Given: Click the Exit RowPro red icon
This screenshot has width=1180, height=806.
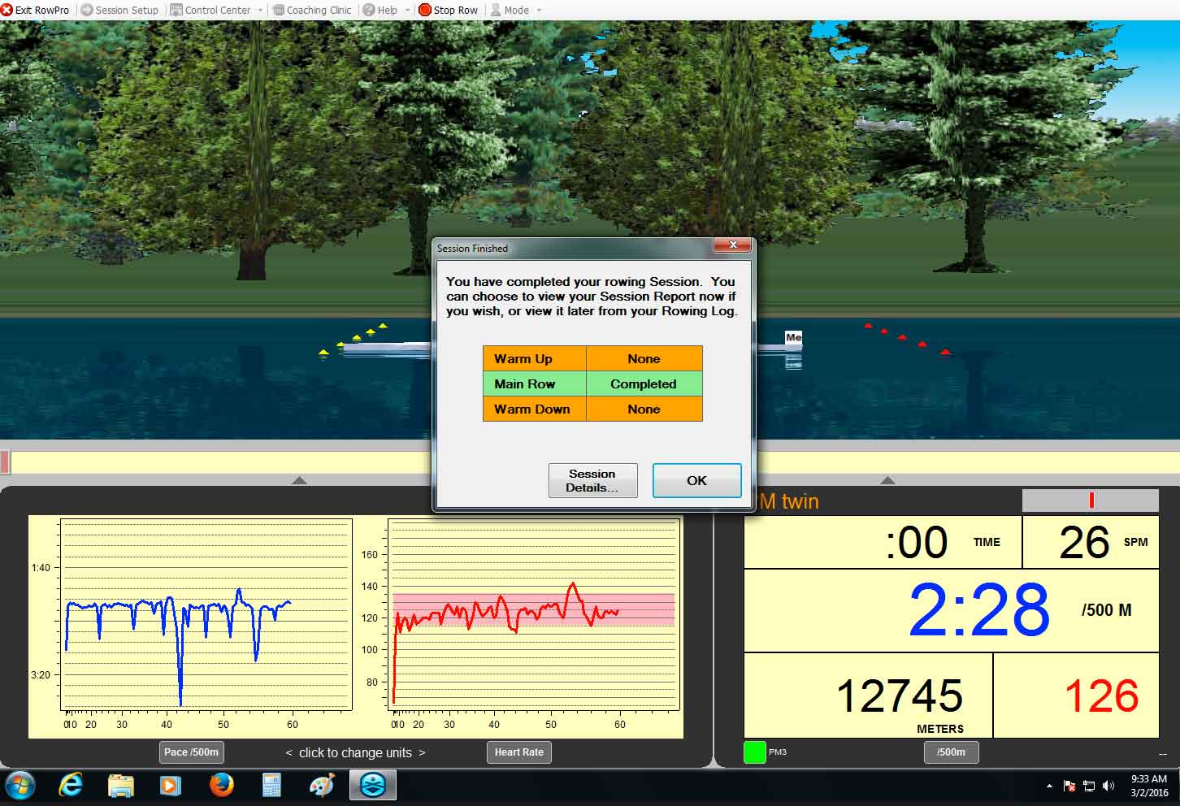Looking at the screenshot, I should (x=7, y=10).
